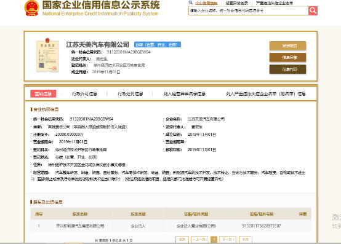341x244 pixels.
Task: Open the 严重违法失信企业名单 link at top
Action: coord(275,3)
